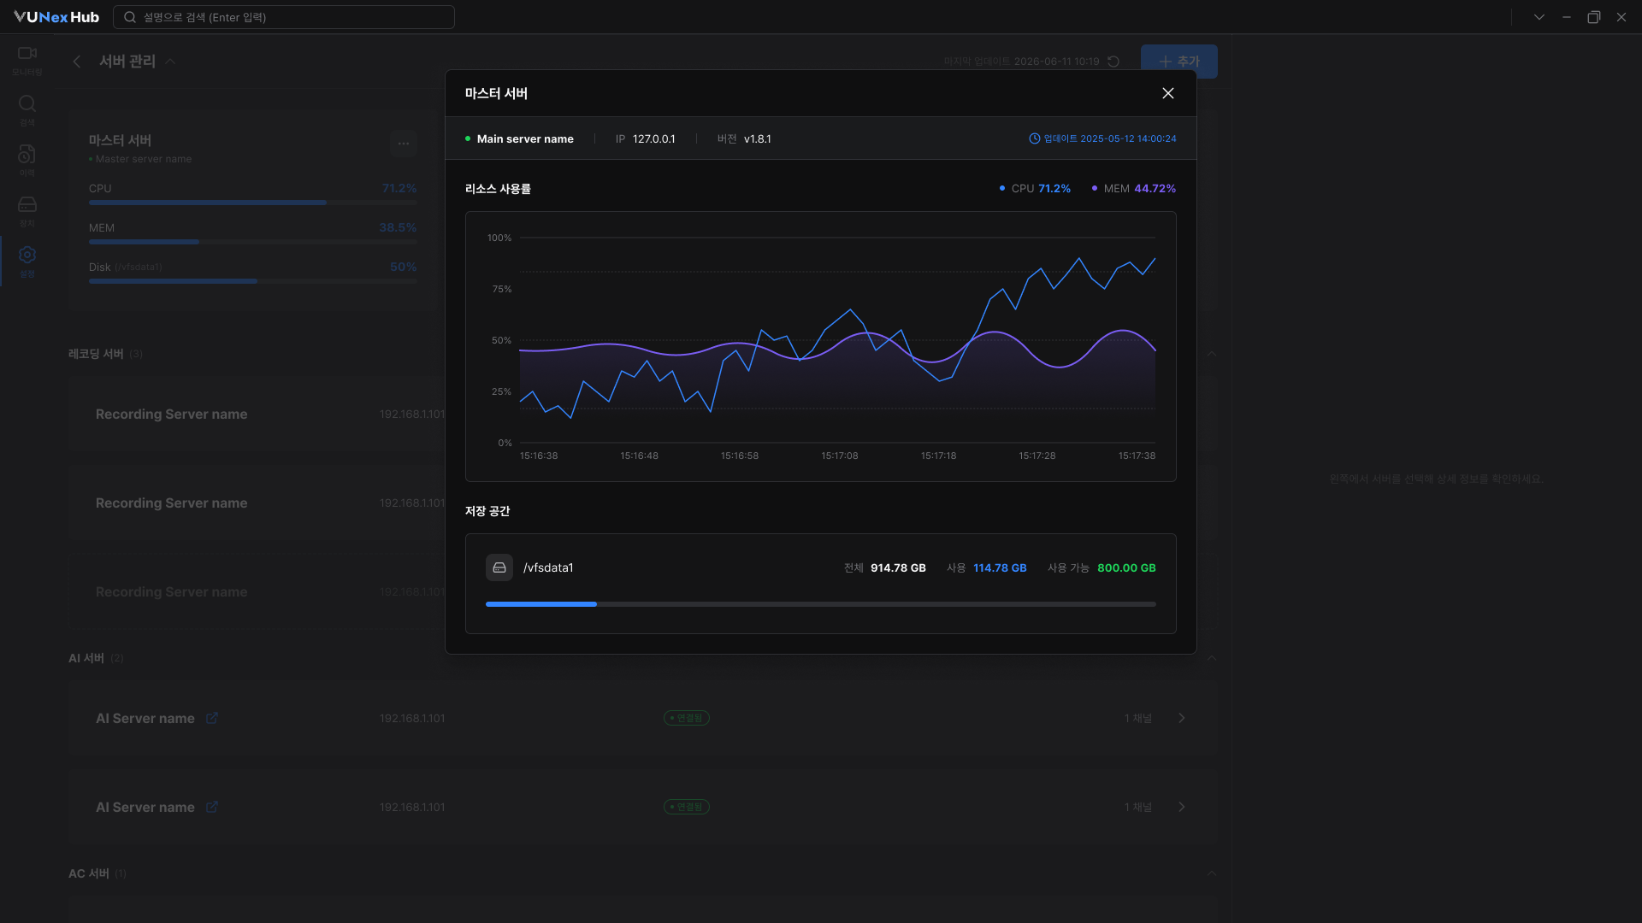Screen dimensions: 1642x923
Task: Collapse the AI 서버 section chevron
Action: pos(1211,658)
